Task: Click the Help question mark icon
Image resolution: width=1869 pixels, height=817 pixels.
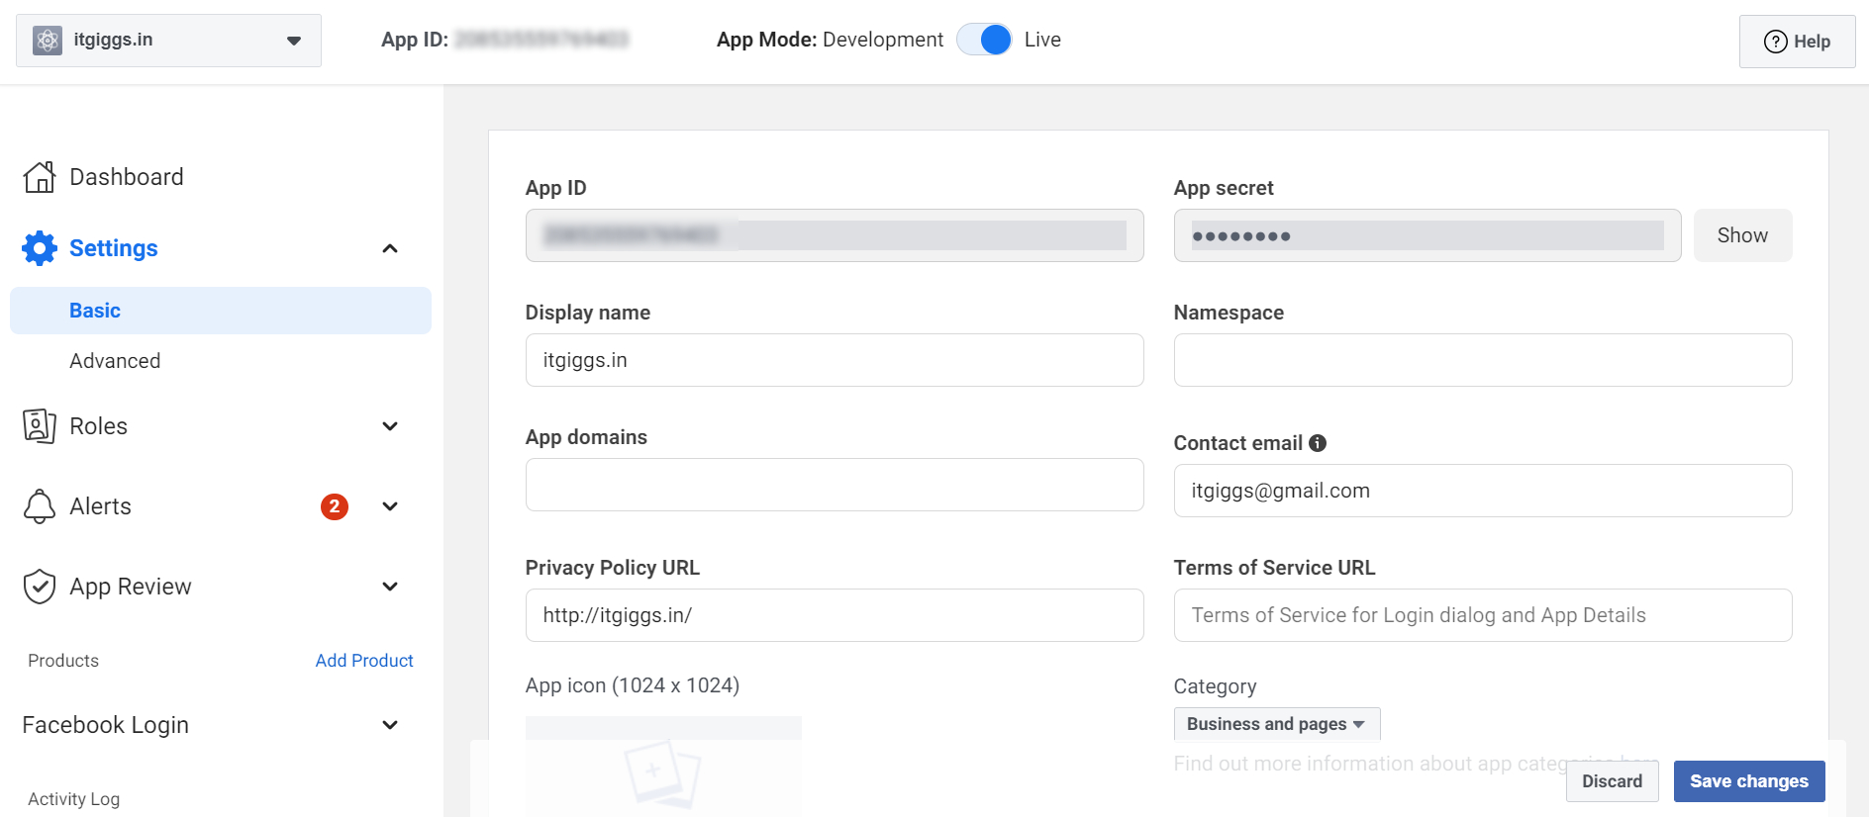Action: click(1776, 42)
